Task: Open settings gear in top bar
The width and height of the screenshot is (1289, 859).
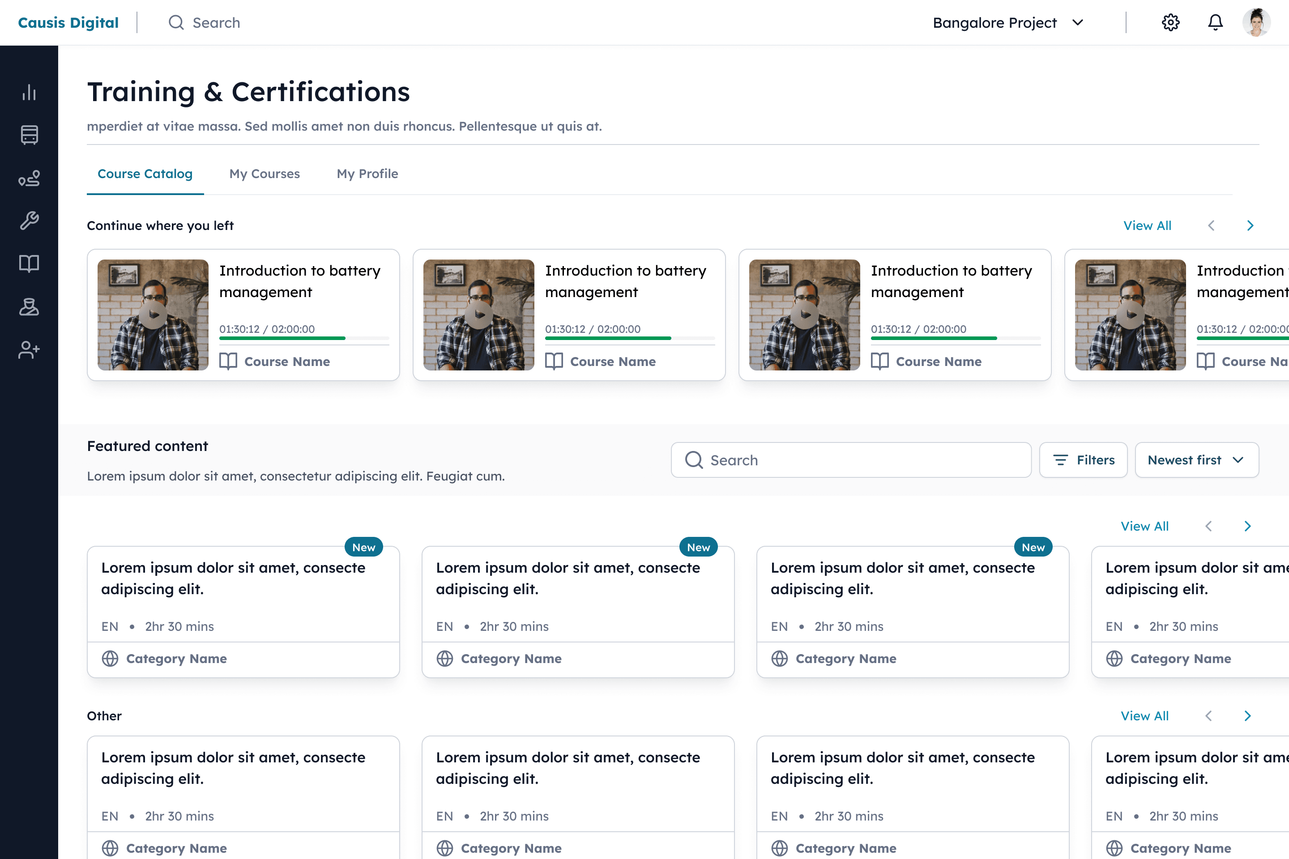Action: [x=1170, y=22]
